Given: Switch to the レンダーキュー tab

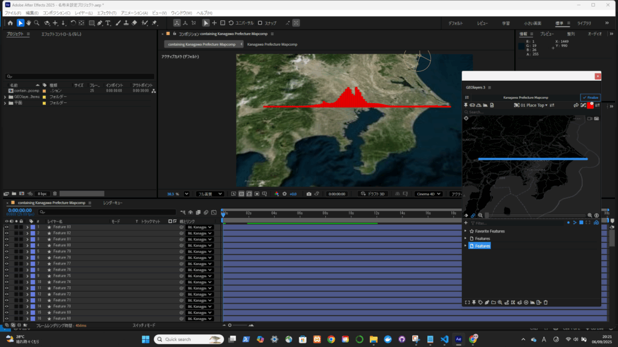Looking at the screenshot, I should (113, 204).
